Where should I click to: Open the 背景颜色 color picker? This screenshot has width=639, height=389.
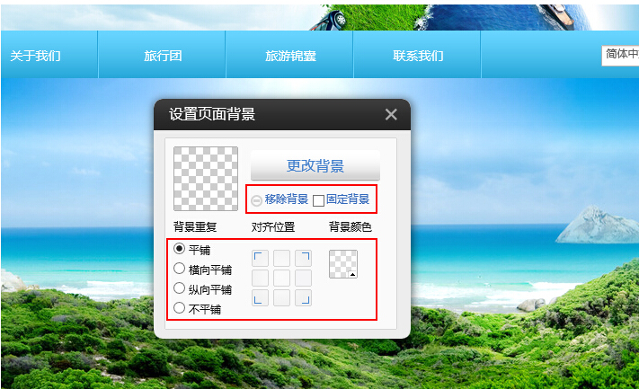tap(343, 264)
